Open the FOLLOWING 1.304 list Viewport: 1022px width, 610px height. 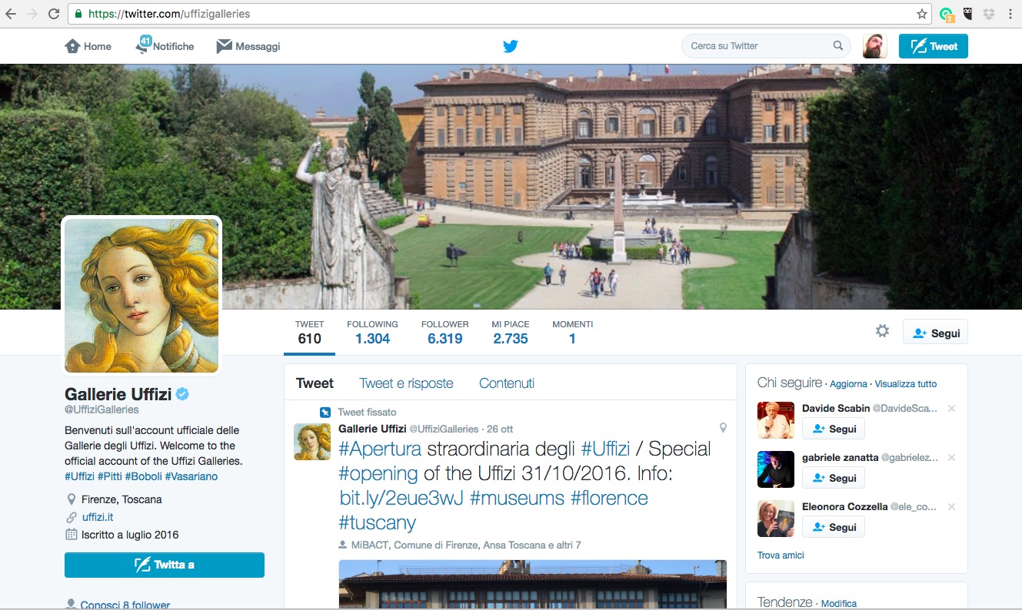(372, 333)
